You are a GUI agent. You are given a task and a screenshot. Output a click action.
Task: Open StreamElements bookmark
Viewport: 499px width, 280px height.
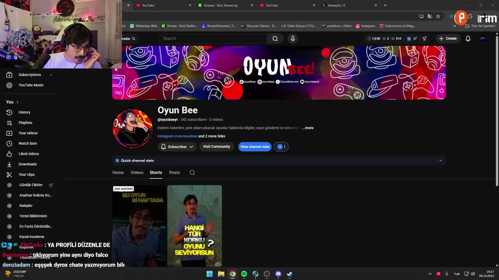[219, 26]
